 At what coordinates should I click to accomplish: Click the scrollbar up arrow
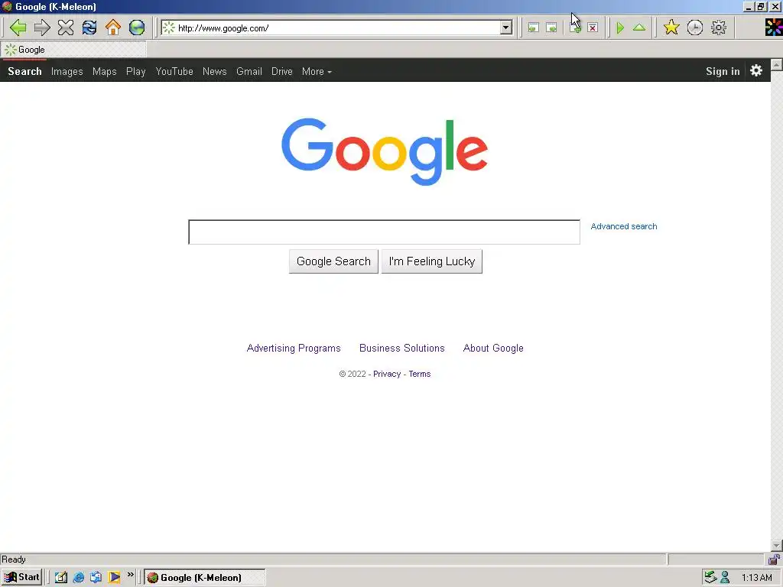pos(777,64)
